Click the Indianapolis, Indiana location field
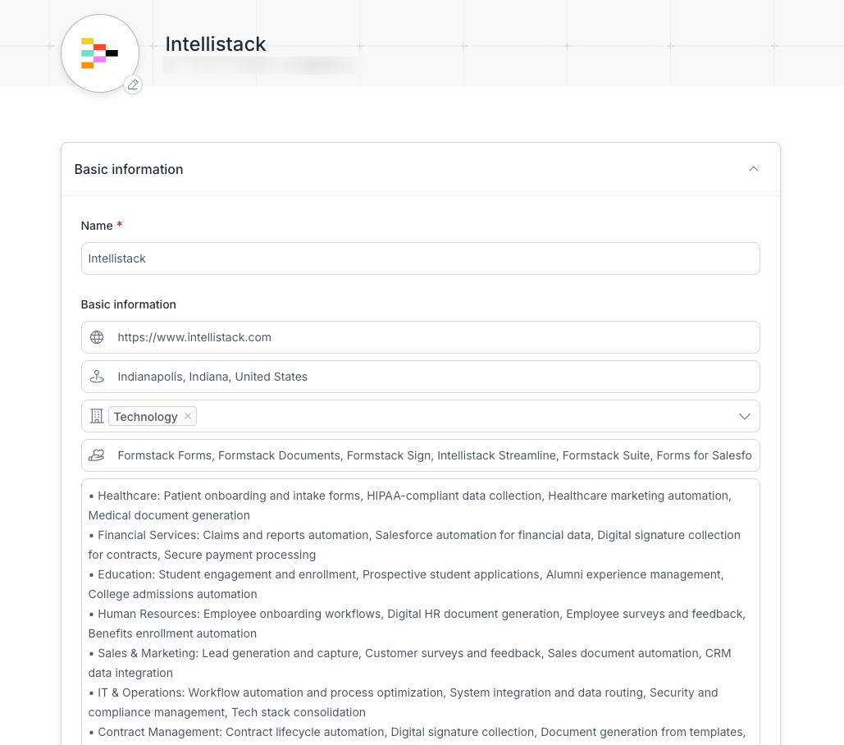Screen dimensions: 844x745 tap(435, 377)
